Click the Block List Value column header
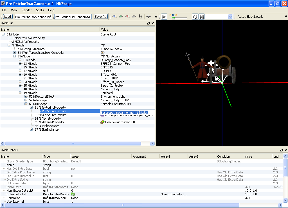The width and height of the screenshot is (288, 208). pos(127,30)
